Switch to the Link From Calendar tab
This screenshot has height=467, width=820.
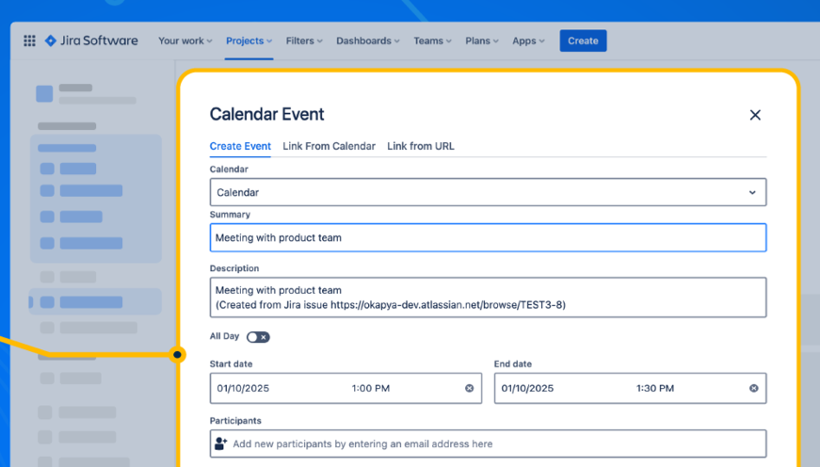(x=329, y=147)
